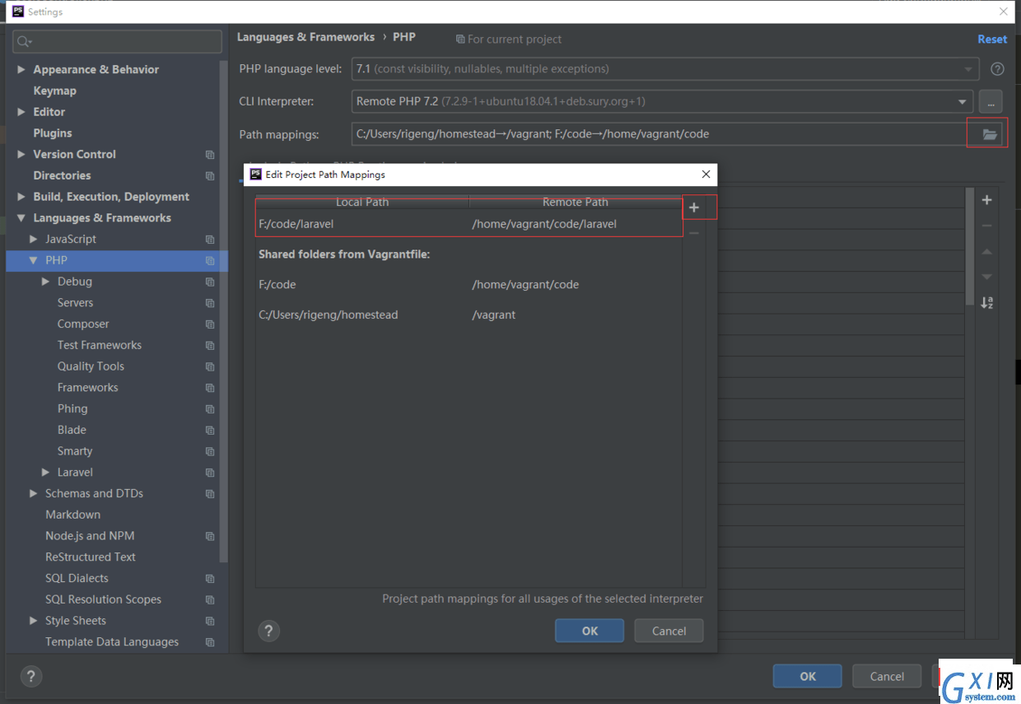Open Test Frameworks settings page
The height and width of the screenshot is (704, 1021).
coord(100,345)
